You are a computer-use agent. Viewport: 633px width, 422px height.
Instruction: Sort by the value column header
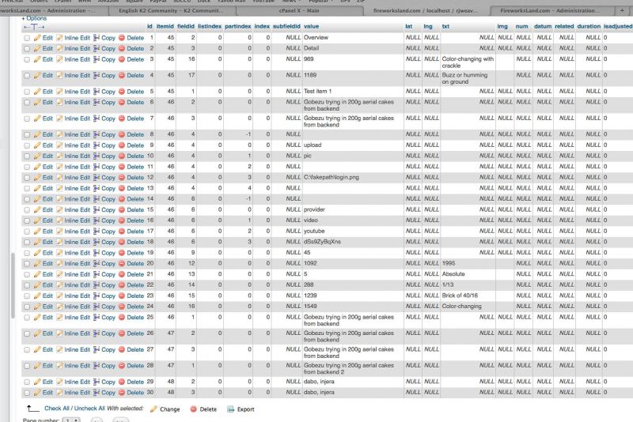click(x=311, y=26)
